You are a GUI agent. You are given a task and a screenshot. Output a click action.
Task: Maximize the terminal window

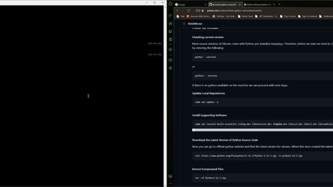tap(155, 3)
